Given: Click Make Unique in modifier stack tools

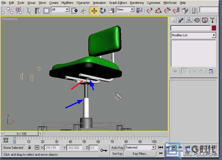Looking at the screenshot, I should click(194, 71).
